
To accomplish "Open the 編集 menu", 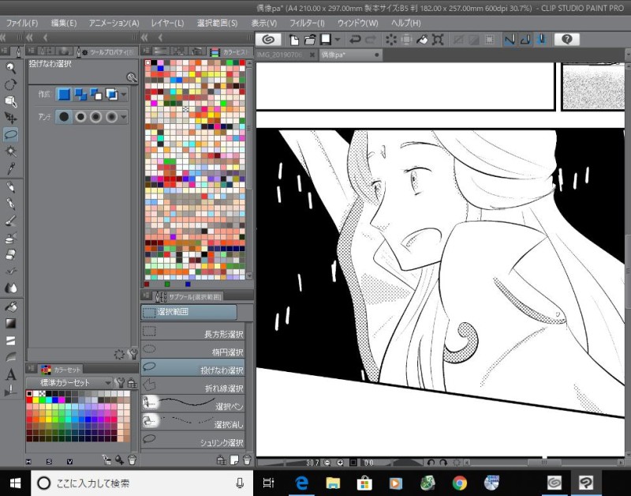I will [x=64, y=23].
